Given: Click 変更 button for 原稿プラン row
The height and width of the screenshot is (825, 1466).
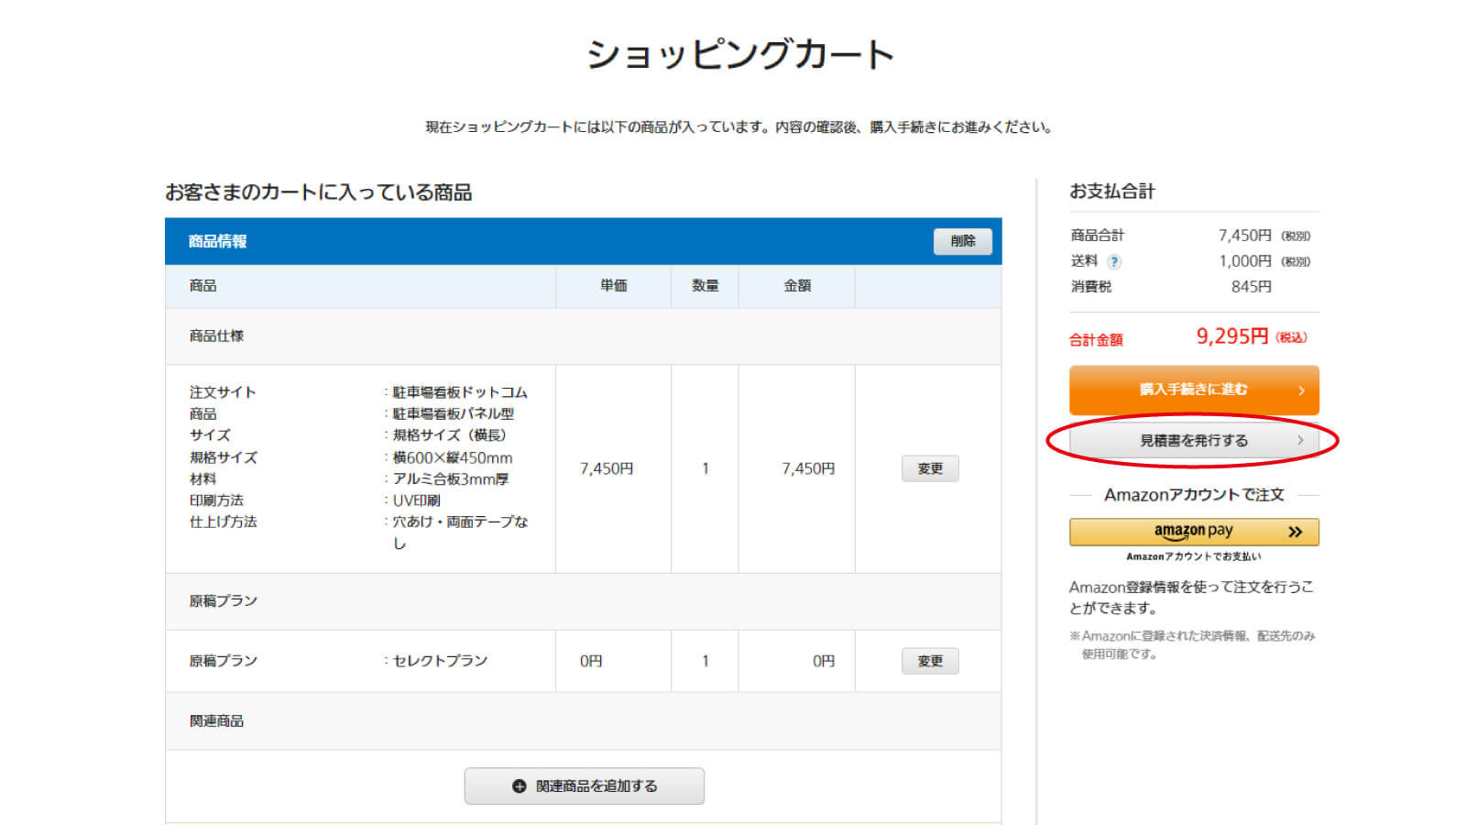Looking at the screenshot, I should point(930,661).
